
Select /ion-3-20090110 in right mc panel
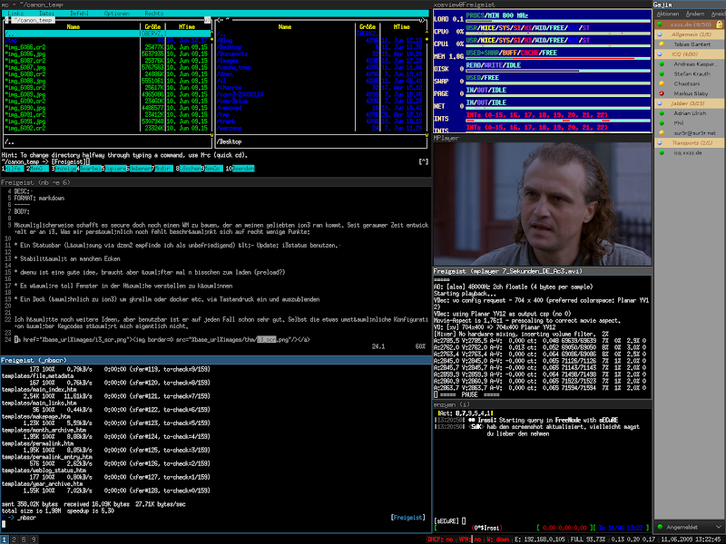240,94
